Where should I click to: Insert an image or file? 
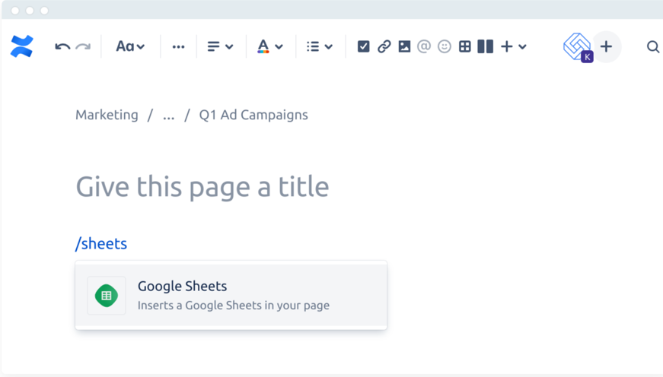point(404,47)
